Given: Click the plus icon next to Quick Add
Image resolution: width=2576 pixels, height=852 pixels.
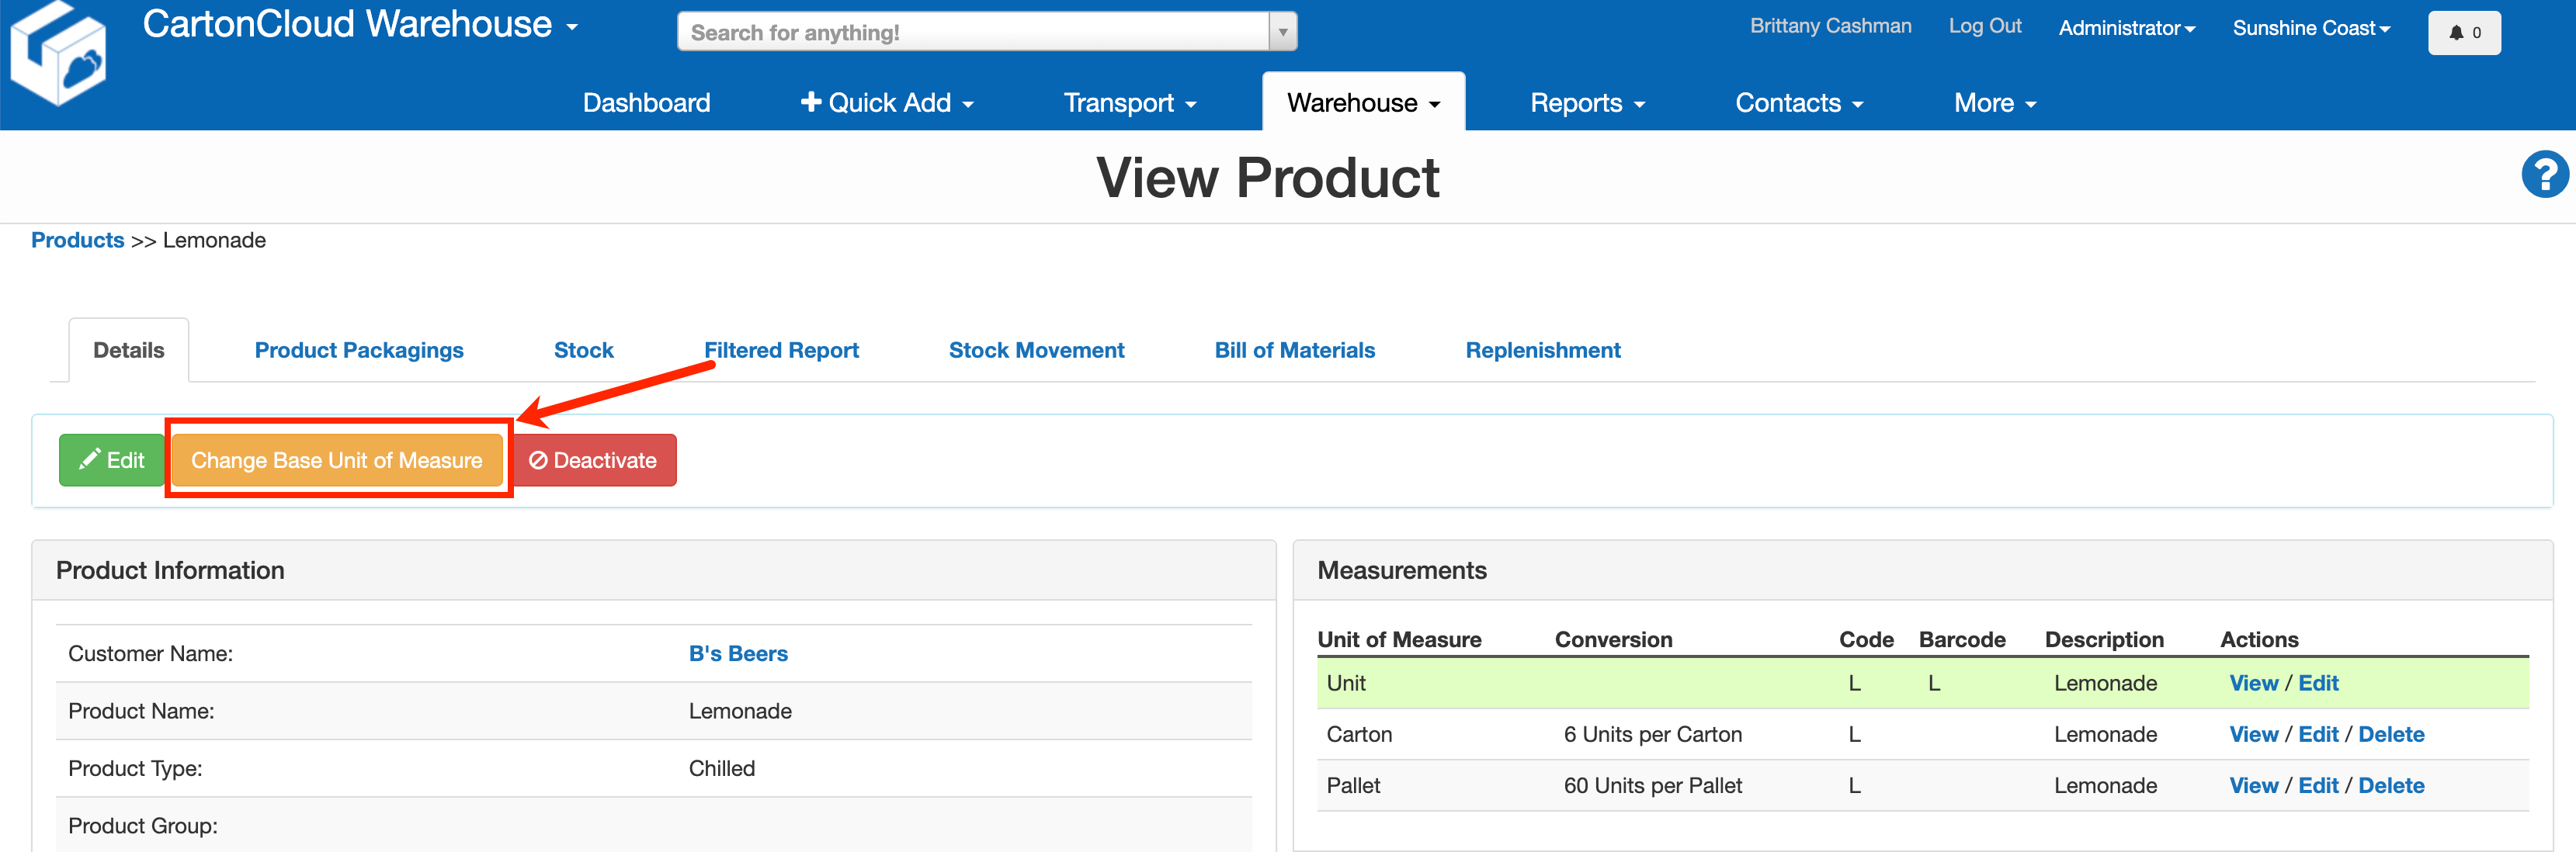Looking at the screenshot, I should point(810,101).
